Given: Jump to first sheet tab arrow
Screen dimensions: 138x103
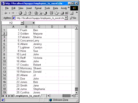Looking at the screenshot, I should (x=3, y=96).
